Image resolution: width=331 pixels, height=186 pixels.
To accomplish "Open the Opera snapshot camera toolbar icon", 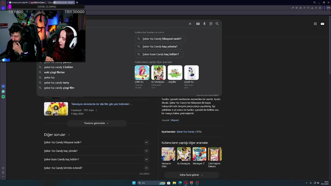I will [x=300, y=8].
